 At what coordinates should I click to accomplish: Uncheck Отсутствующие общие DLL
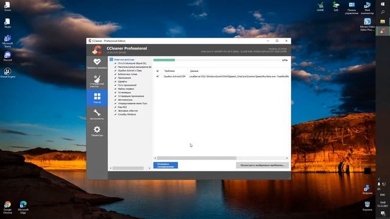pos(115,63)
